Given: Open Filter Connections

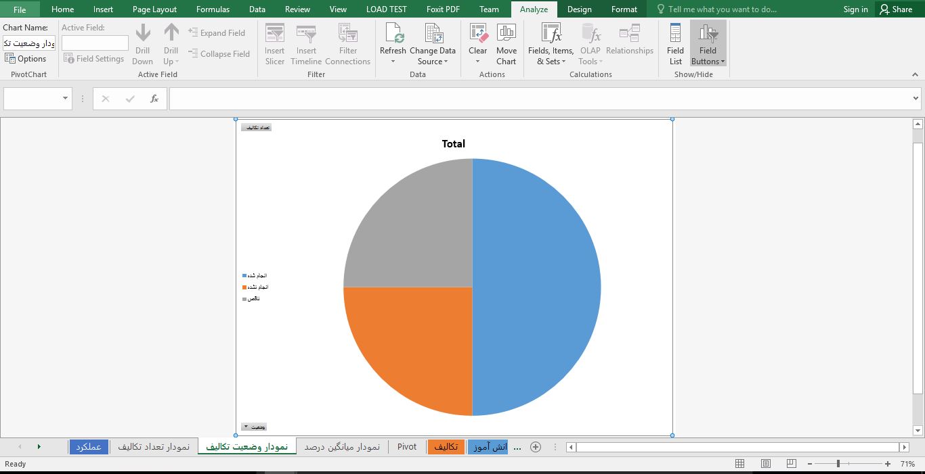Looking at the screenshot, I should 348,45.
